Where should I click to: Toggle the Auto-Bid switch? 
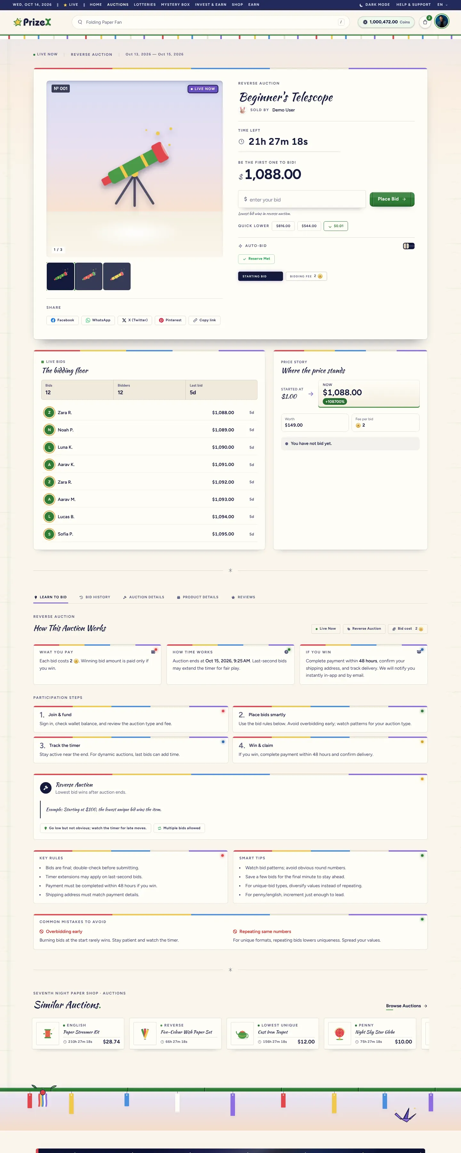point(408,246)
